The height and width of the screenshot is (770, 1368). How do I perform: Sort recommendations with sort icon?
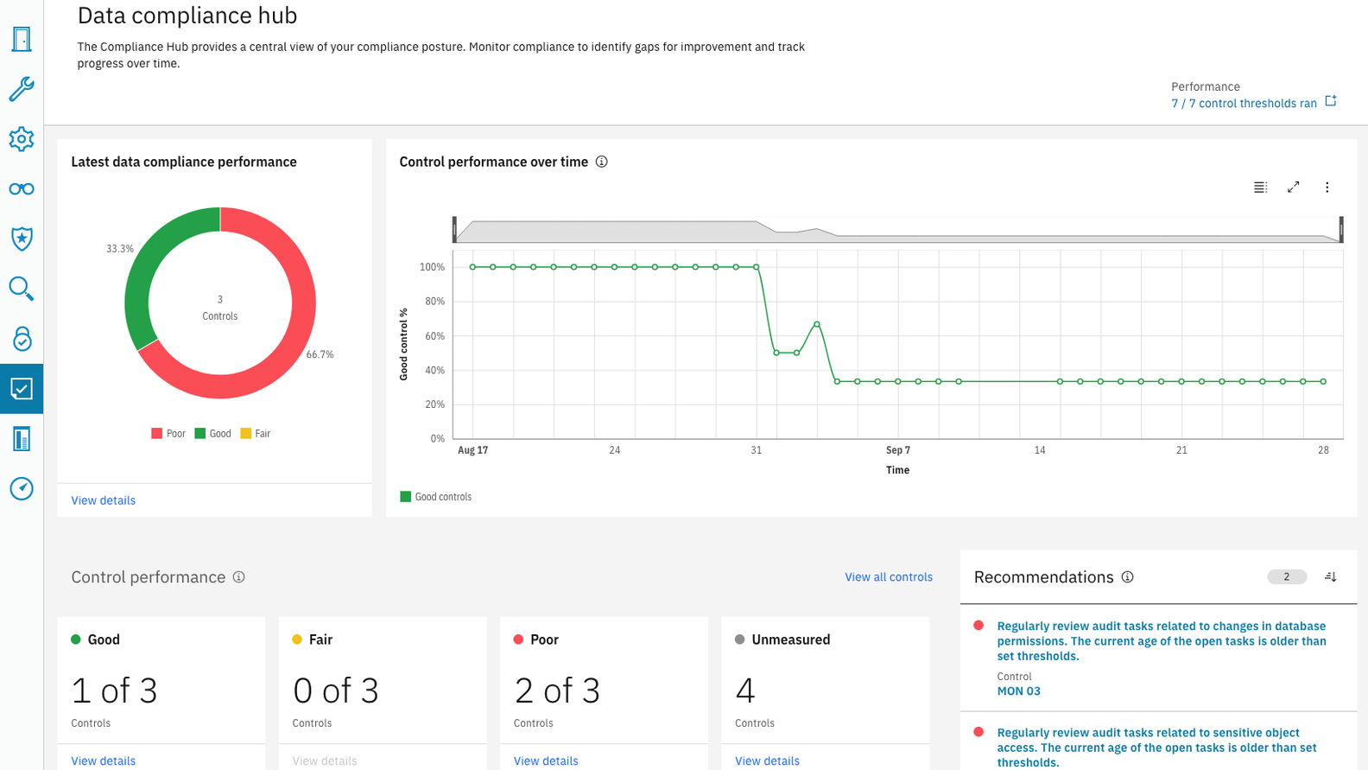(1331, 576)
